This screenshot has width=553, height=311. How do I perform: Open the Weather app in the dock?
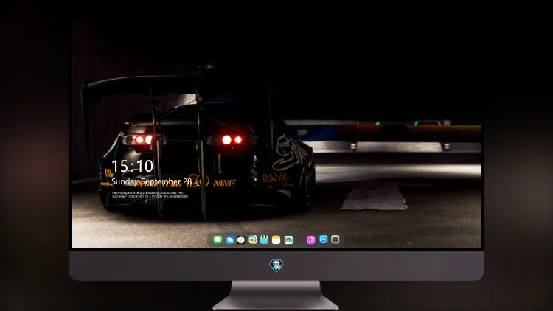point(229,240)
